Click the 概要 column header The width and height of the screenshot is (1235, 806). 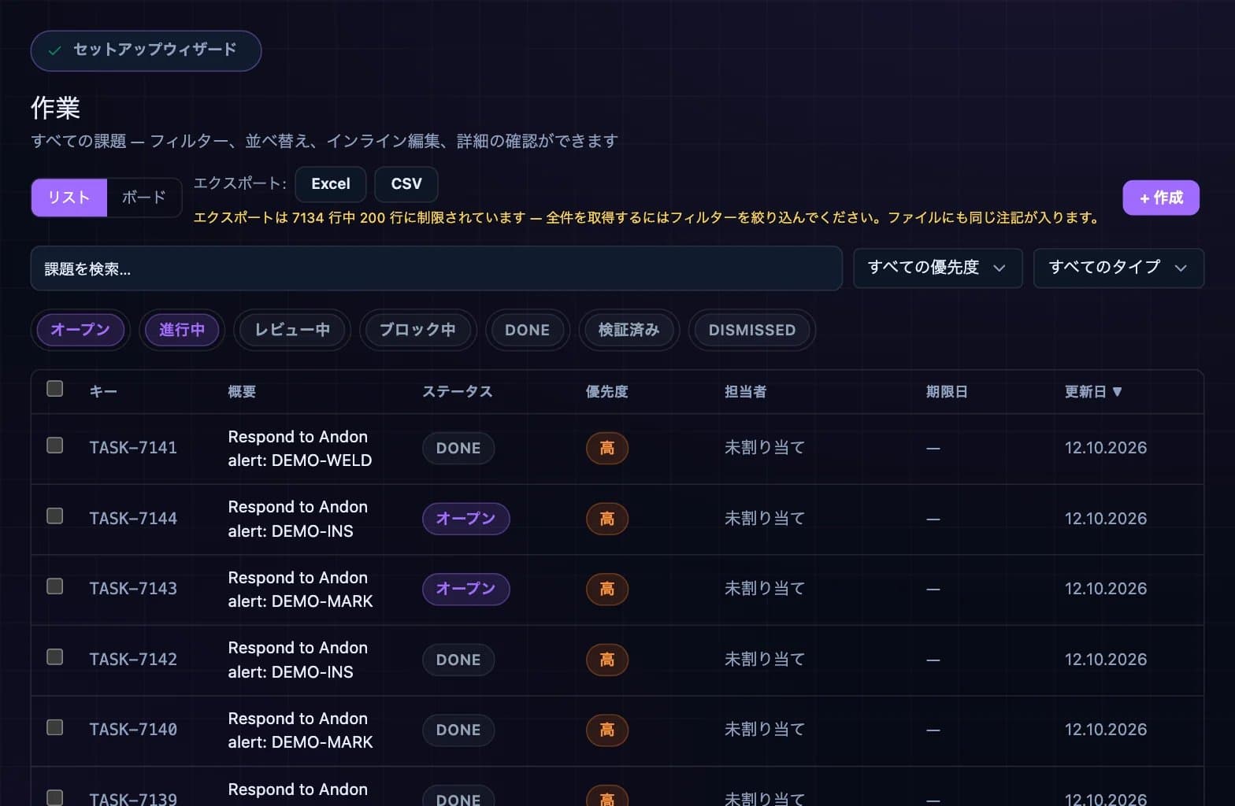tap(242, 392)
